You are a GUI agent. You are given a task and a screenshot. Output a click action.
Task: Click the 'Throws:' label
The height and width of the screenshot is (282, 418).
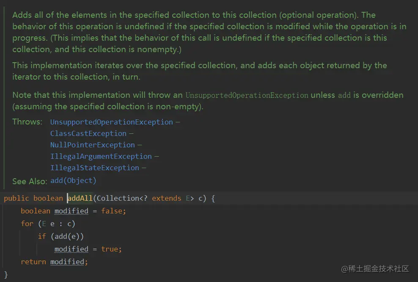click(x=27, y=122)
